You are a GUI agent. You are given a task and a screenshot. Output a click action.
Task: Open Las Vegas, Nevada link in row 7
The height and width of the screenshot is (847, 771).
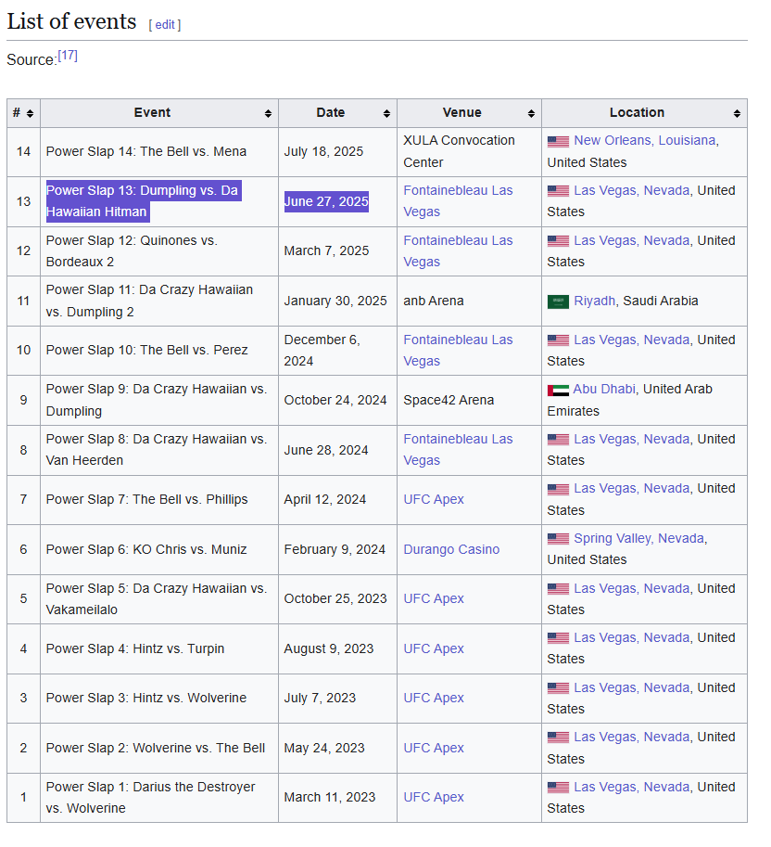tap(632, 488)
